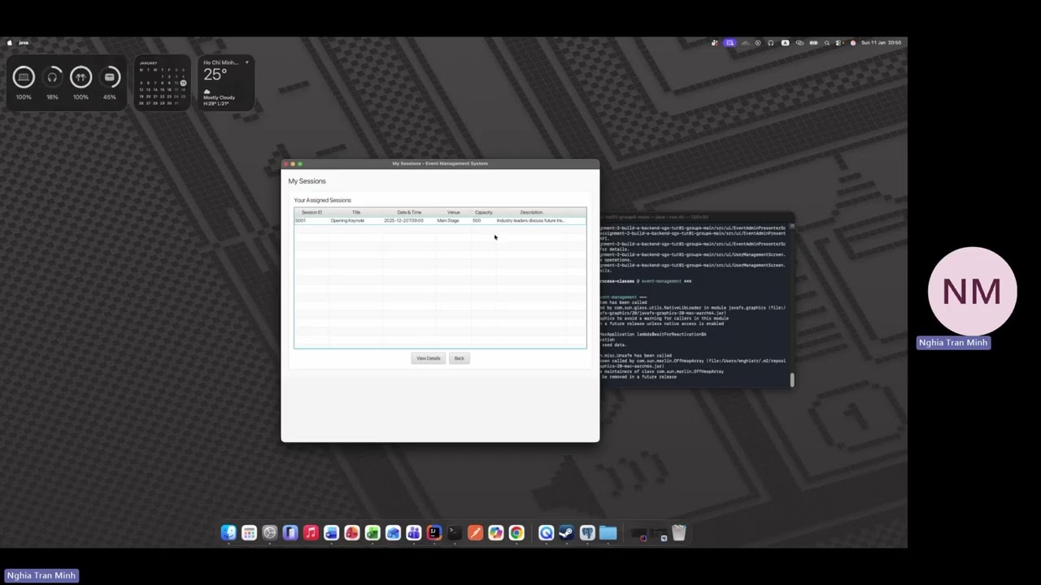1041x585 pixels.
Task: Click the Apple menu icon
Action: 10,42
